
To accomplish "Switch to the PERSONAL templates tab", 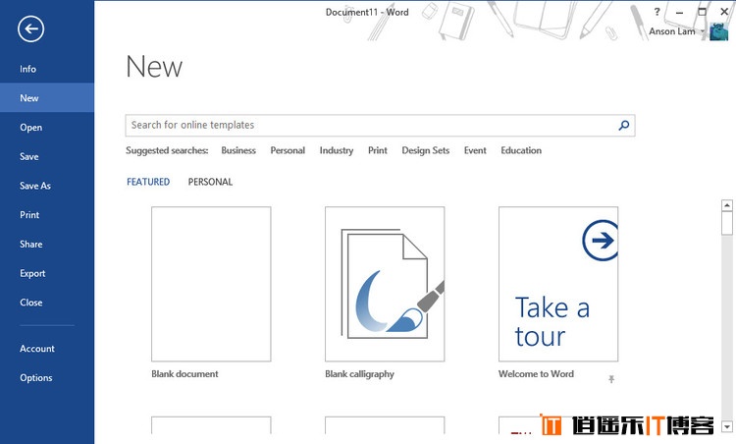I will click(210, 182).
